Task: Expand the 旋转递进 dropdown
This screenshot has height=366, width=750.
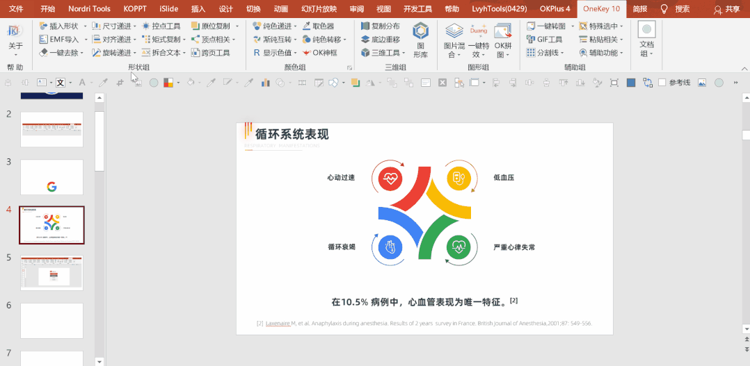Action: (135, 53)
